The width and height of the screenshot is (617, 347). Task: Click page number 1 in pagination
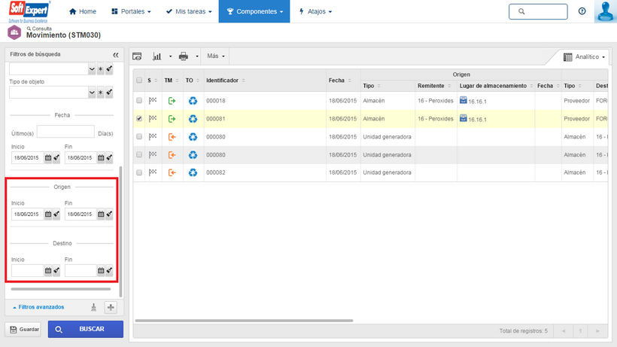point(580,331)
